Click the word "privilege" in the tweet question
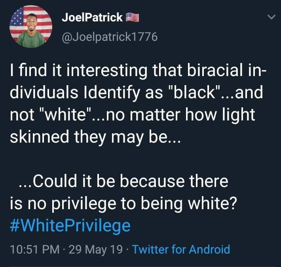The width and height of the screenshot is (281, 267). coord(84,204)
